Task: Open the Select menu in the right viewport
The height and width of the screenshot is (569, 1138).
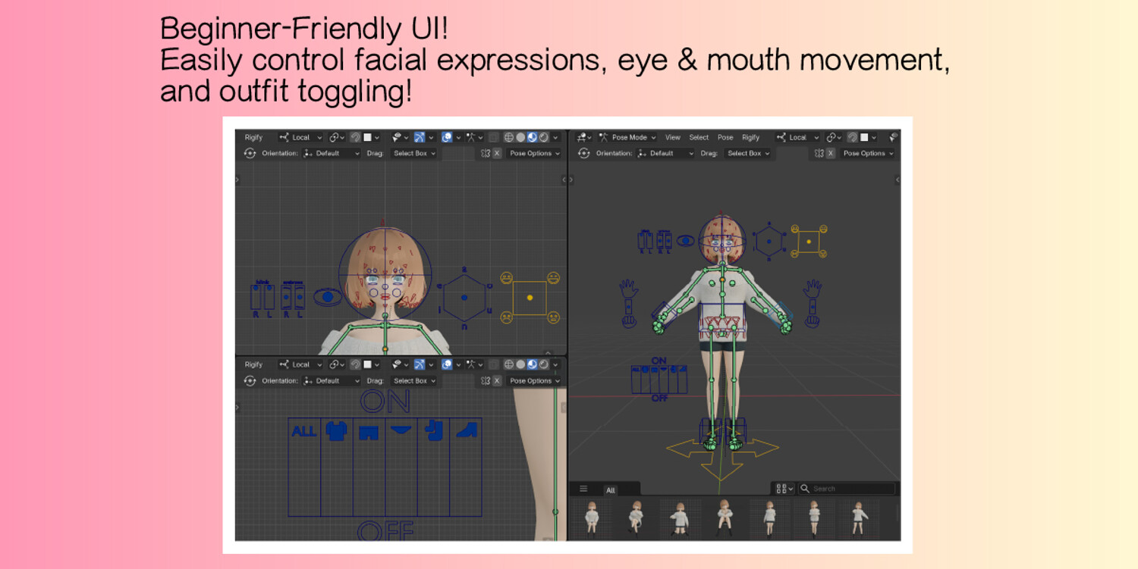Action: (699, 137)
